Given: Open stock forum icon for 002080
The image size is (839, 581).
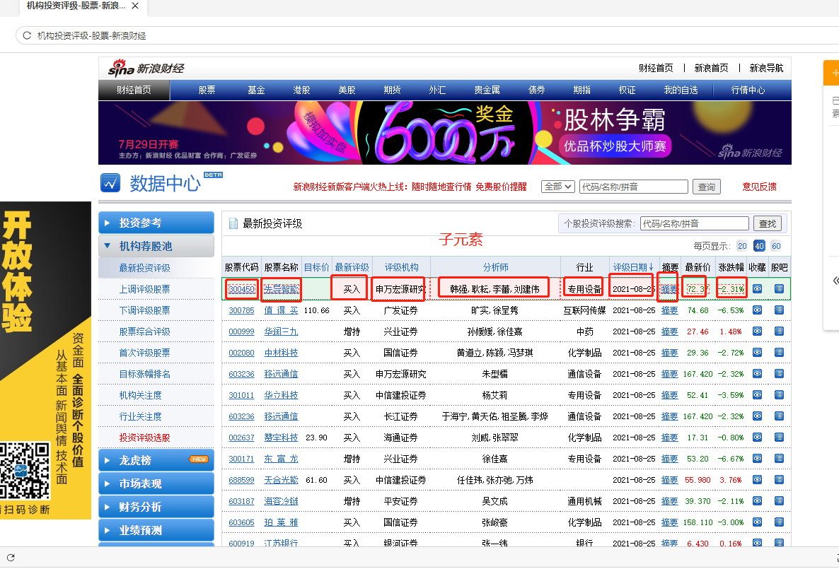Looking at the screenshot, I should [779, 352].
